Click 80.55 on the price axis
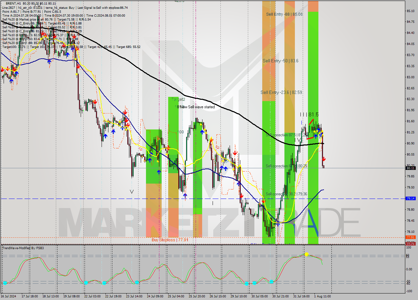The height and width of the screenshot is (300, 418). [x=410, y=155]
